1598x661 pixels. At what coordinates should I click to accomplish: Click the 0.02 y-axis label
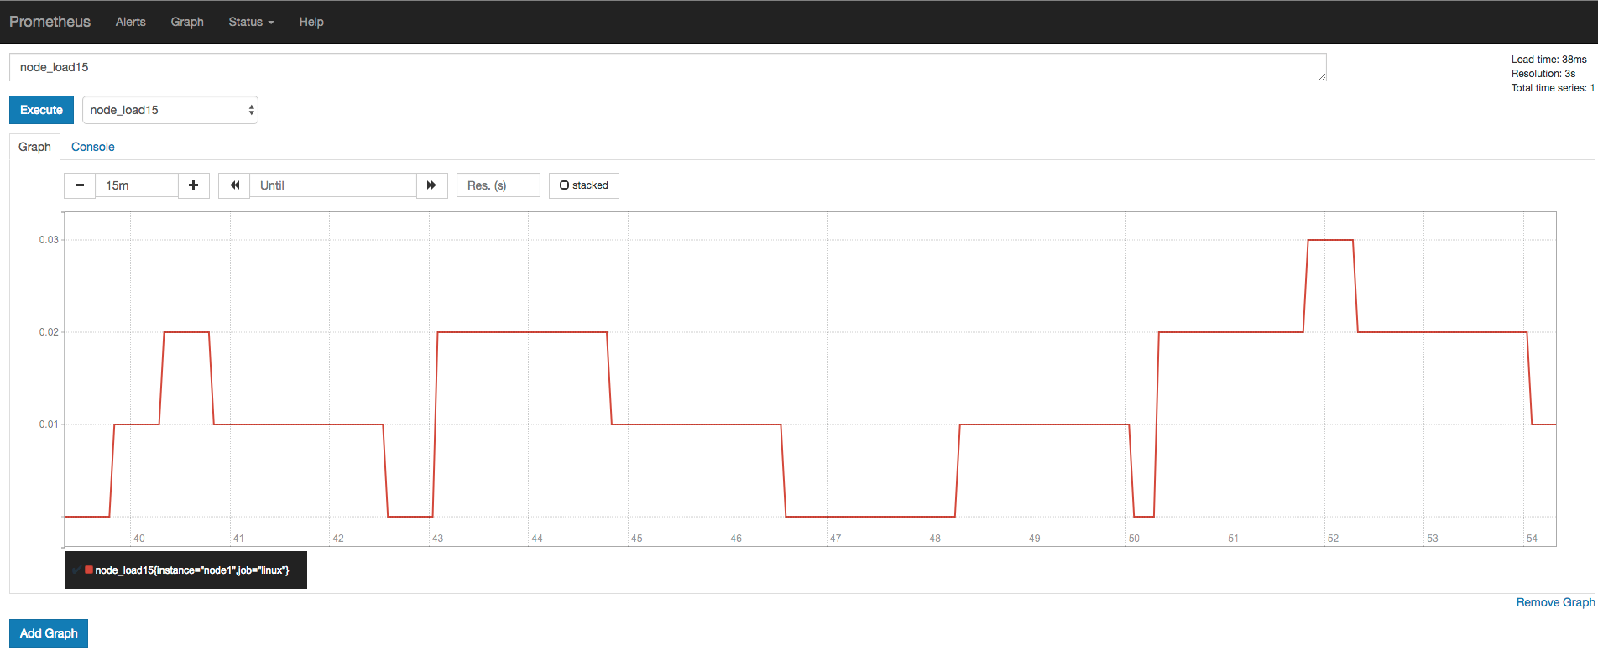pyautogui.click(x=49, y=332)
